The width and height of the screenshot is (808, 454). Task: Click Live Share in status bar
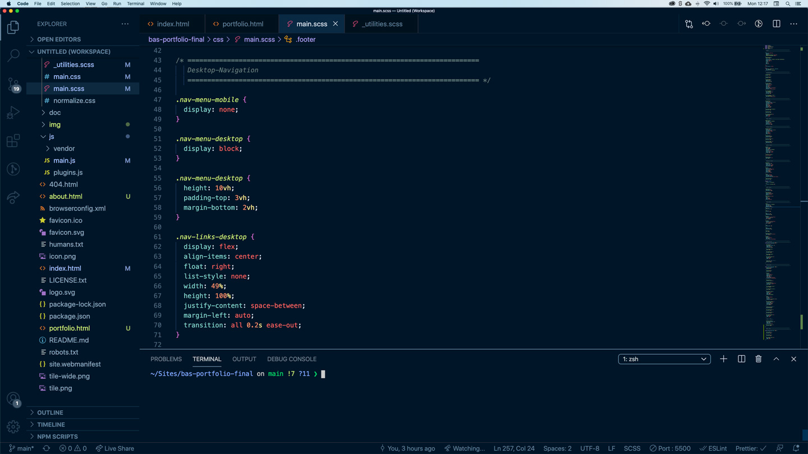pyautogui.click(x=115, y=448)
